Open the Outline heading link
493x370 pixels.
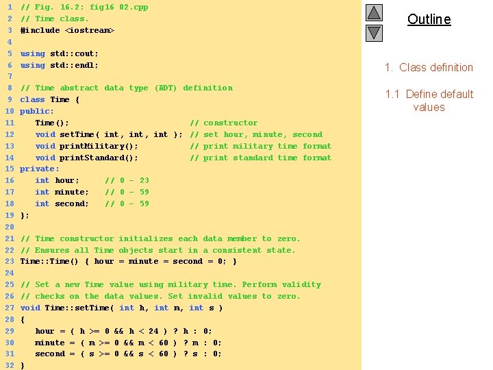point(429,19)
